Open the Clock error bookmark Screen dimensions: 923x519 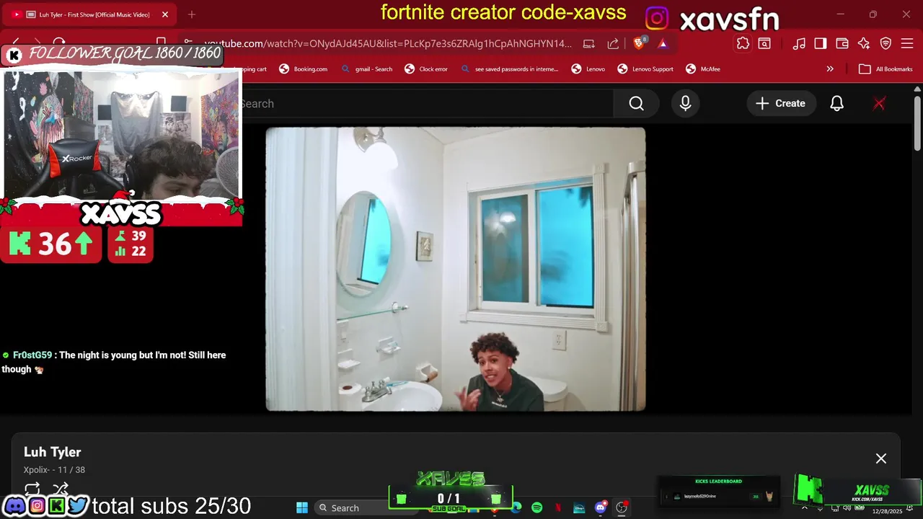[426, 69]
